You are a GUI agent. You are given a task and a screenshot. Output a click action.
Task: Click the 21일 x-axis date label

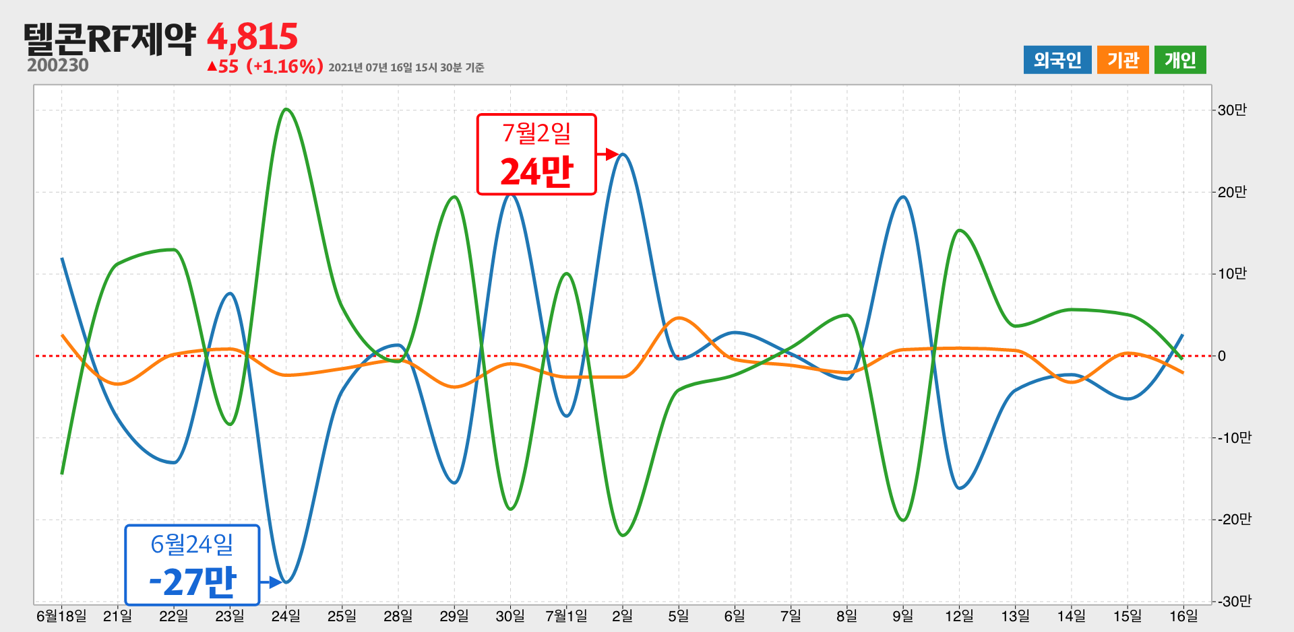pos(117,616)
